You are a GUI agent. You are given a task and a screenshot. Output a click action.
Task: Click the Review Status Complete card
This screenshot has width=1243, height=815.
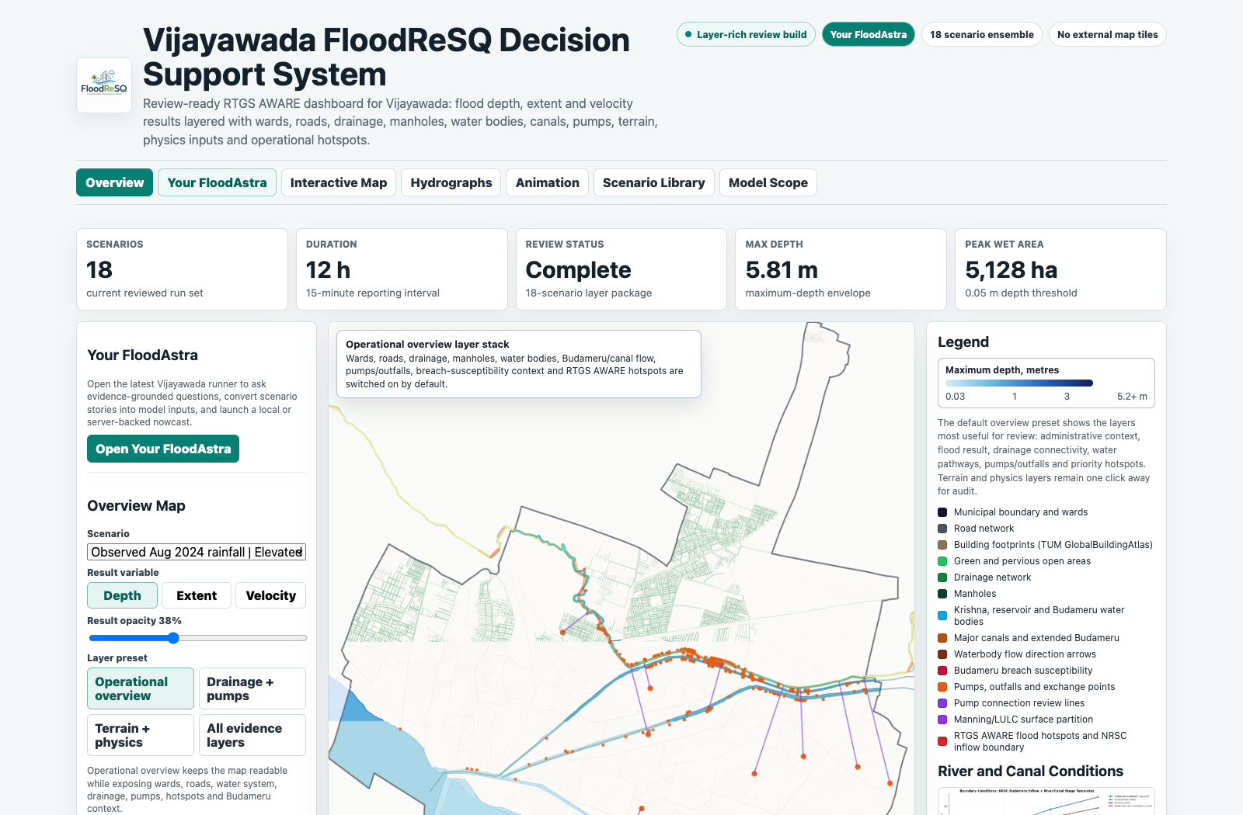tap(621, 269)
